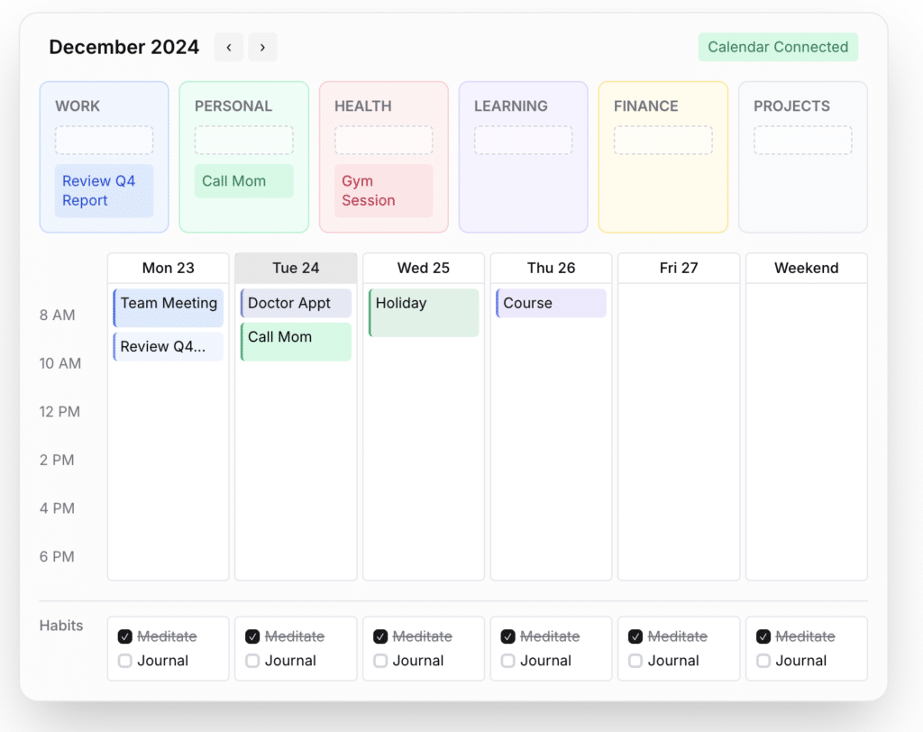This screenshot has width=923, height=732.
Task: Uncheck Meditate habit for Monday
Action: [125, 636]
